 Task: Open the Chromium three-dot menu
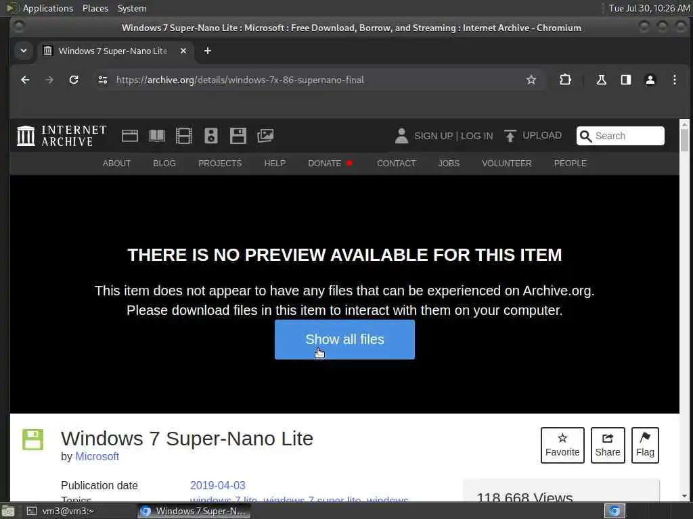675,80
